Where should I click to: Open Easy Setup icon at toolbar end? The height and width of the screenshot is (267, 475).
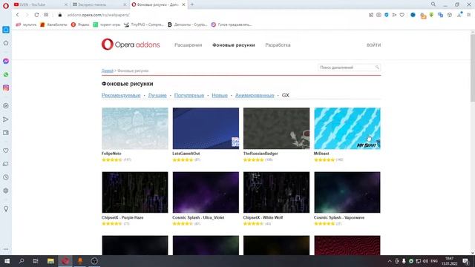pos(468,15)
